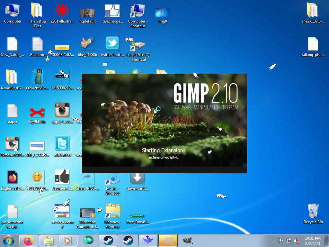329x247 pixels.
Task: Open the first Steam taskbar icon
Action: tap(108, 241)
